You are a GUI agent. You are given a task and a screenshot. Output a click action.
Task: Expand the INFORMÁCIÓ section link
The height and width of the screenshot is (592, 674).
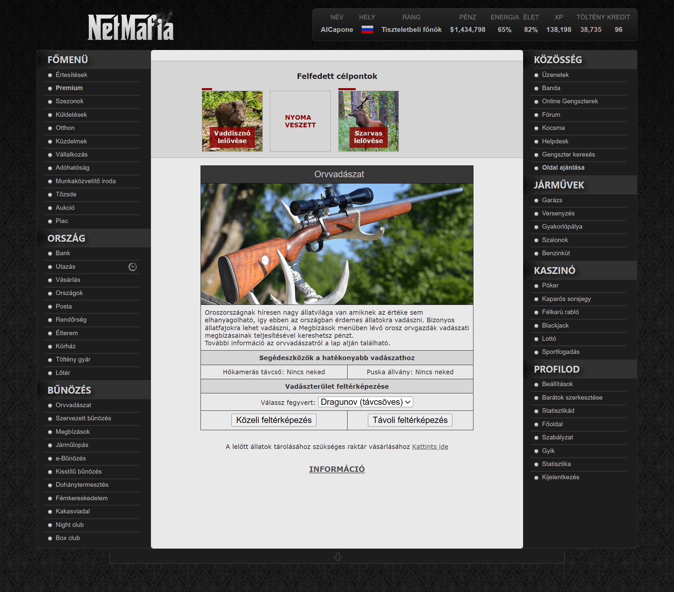coord(337,469)
